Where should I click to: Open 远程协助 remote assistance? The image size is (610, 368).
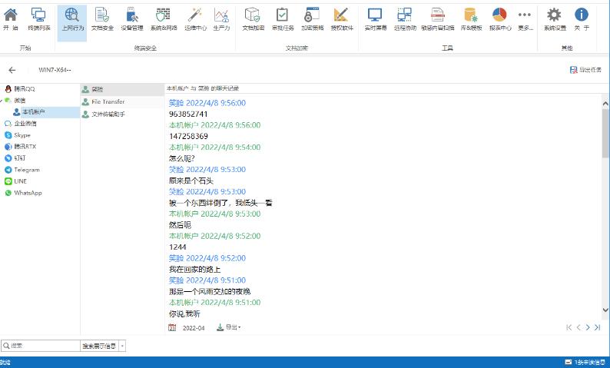[404, 18]
